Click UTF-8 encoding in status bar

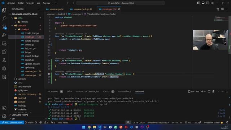(175, 122)
